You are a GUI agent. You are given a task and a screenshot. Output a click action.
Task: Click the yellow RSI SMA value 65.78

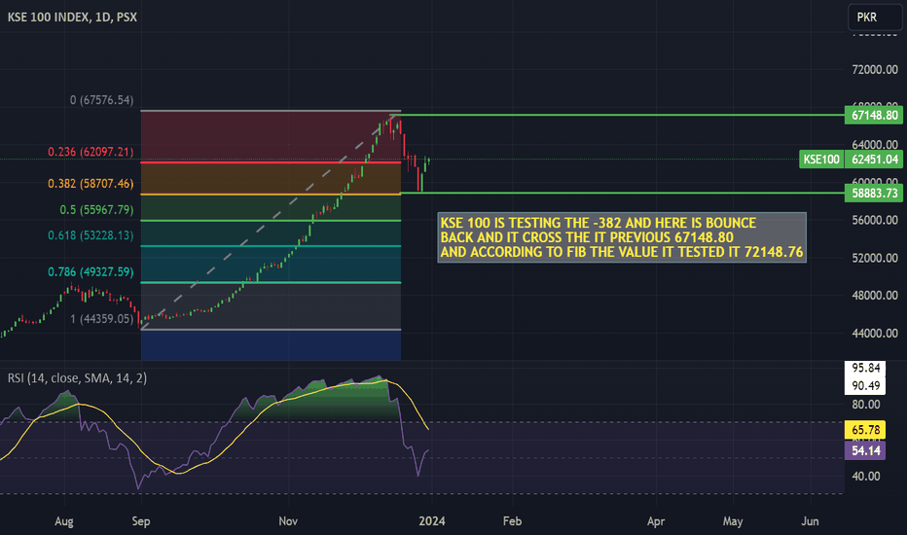click(x=865, y=430)
